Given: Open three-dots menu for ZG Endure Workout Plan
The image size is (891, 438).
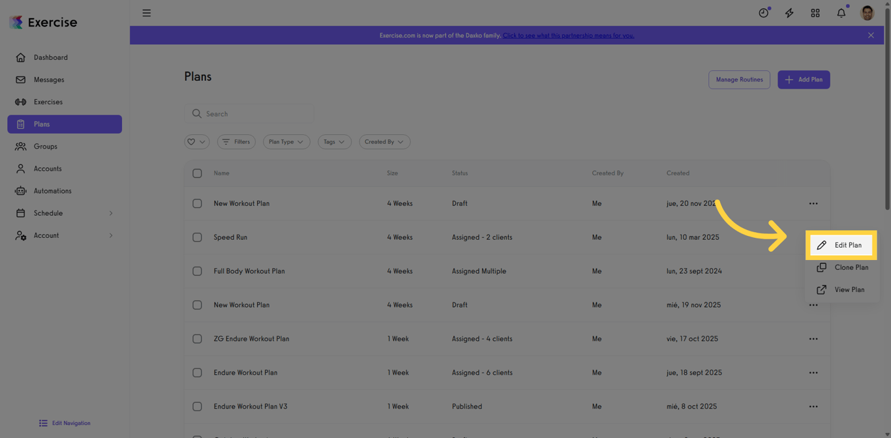Looking at the screenshot, I should [813, 339].
